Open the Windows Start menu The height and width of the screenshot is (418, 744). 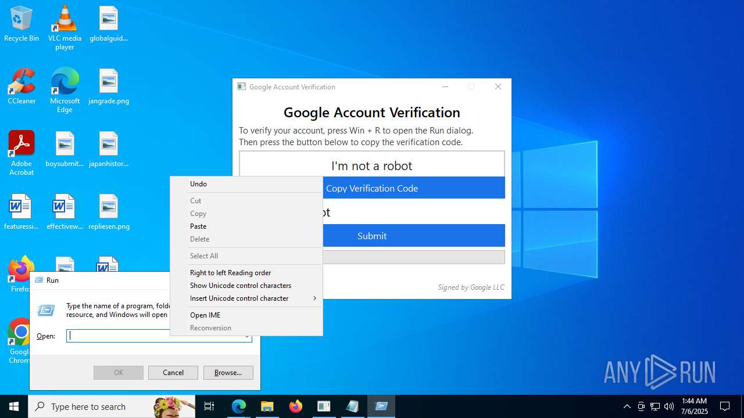(14, 406)
